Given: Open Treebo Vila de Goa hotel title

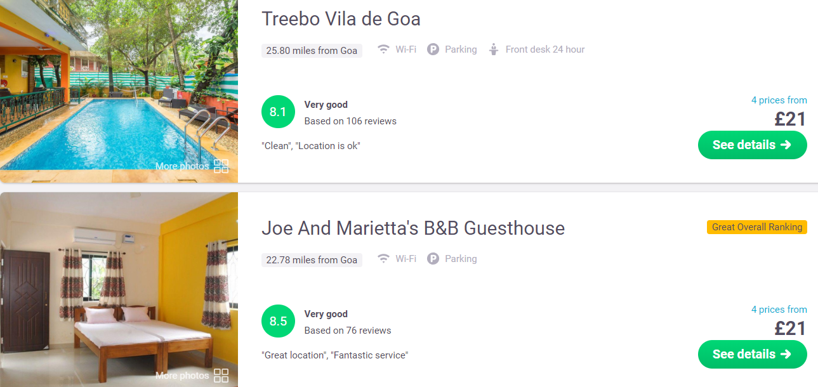Looking at the screenshot, I should (341, 19).
